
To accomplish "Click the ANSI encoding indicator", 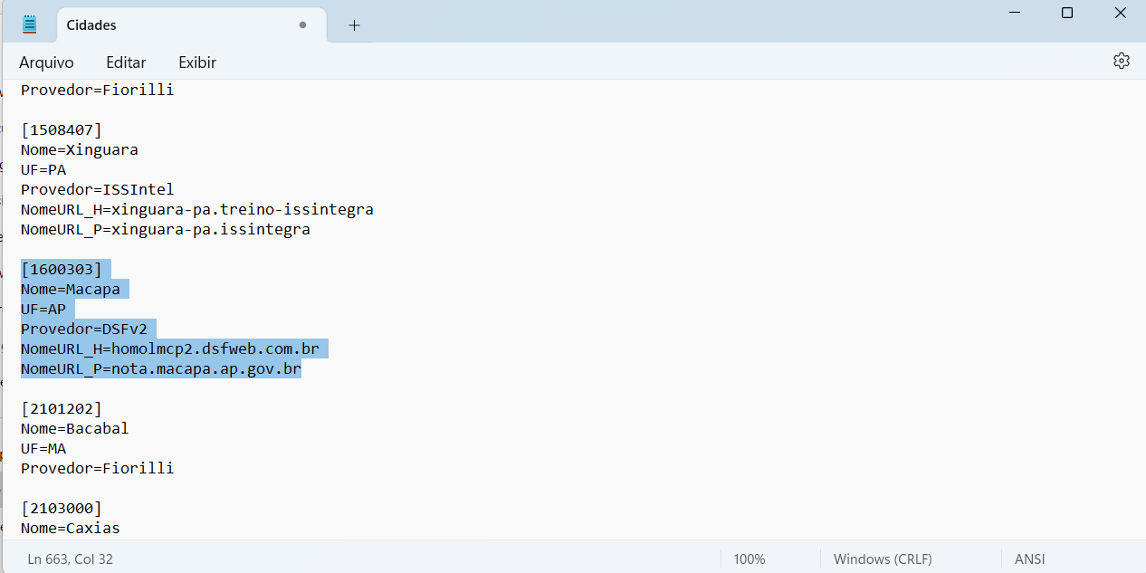I will point(1030,559).
